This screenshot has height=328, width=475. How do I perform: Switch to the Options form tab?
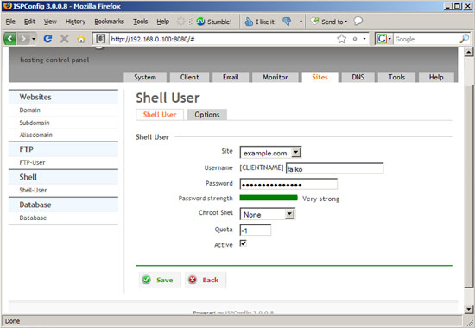pos(207,115)
